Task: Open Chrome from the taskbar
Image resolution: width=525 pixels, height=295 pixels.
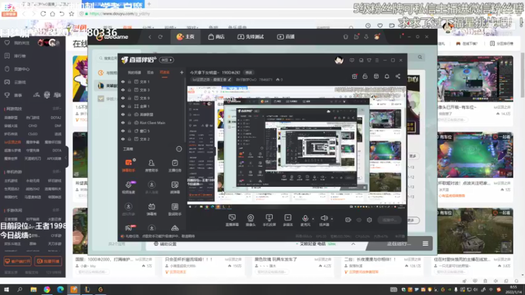Action: [x=47, y=290]
